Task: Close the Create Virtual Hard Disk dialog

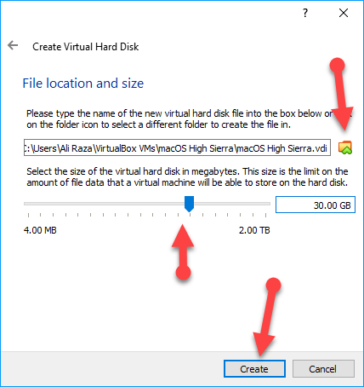Action: pyautogui.click(x=344, y=13)
